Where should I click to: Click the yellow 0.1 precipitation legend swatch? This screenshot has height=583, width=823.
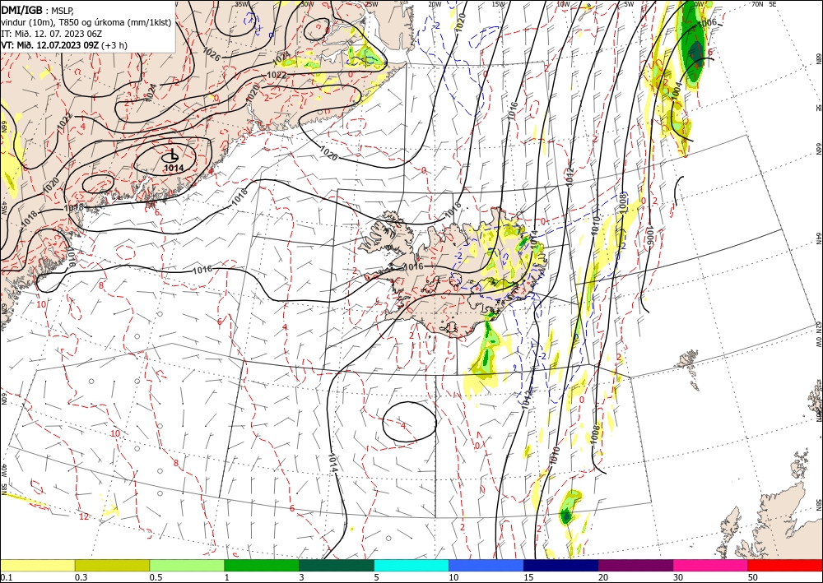tap(37, 565)
